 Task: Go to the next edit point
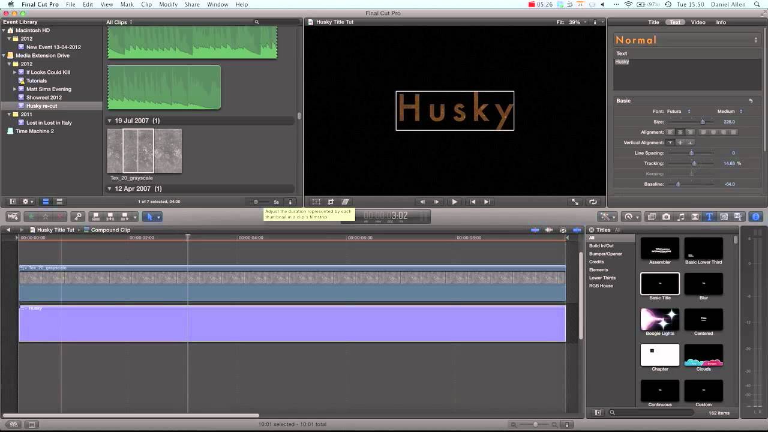coord(487,202)
